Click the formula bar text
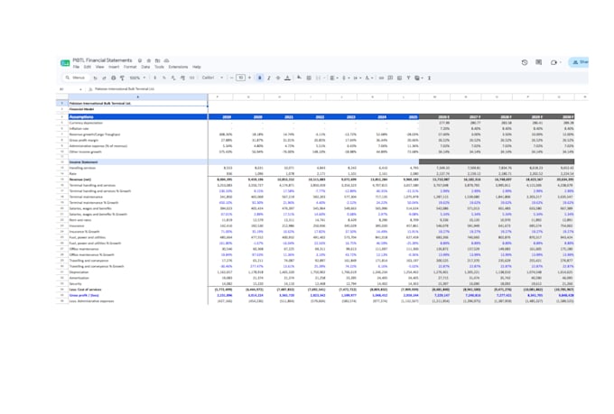 click(125, 89)
